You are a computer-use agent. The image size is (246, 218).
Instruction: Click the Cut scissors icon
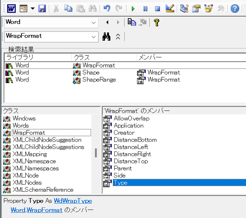click(x=56, y=8)
